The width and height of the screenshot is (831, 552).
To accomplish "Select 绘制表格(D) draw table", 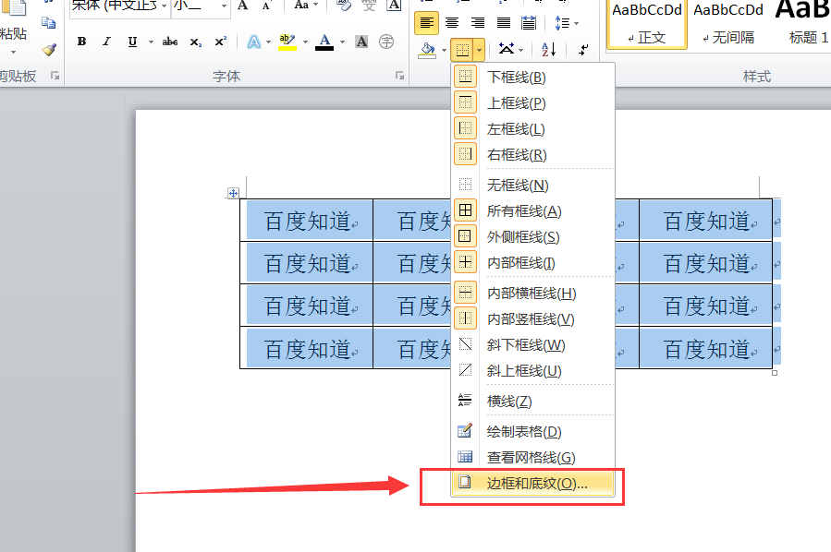I will pyautogui.click(x=533, y=431).
